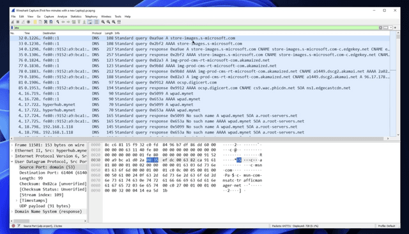Toggle autoscroll during live capture
This screenshot has height=234, width=409.
[x=89, y=22]
